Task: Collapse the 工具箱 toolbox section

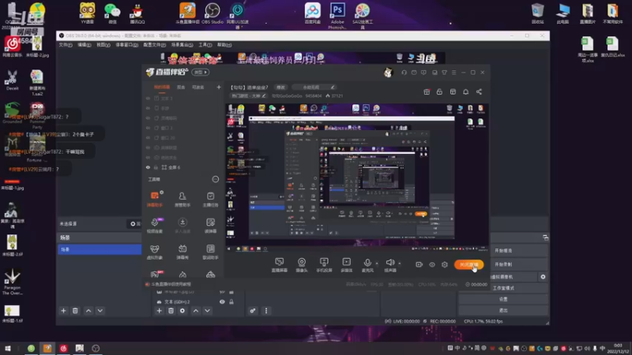Action: coord(215,179)
